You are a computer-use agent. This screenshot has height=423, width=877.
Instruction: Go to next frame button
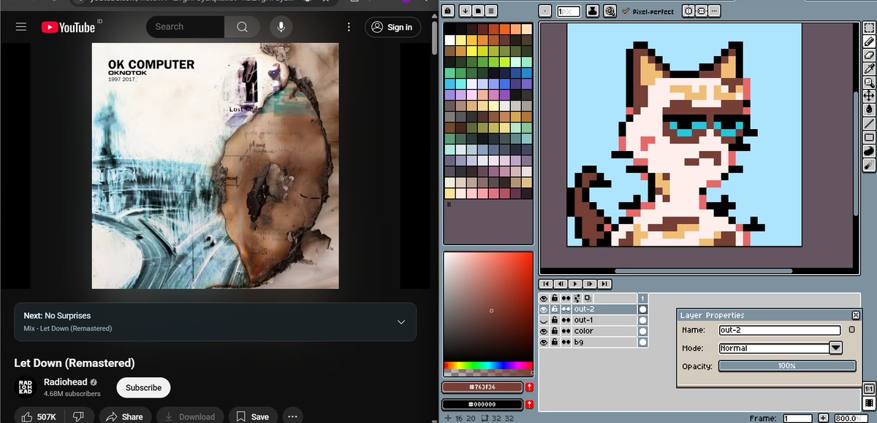click(591, 284)
